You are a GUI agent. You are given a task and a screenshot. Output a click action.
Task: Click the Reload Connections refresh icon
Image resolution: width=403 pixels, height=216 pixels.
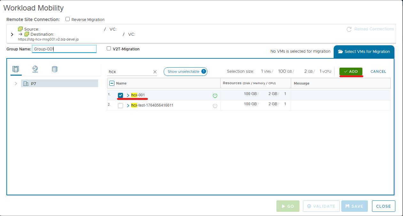(x=349, y=29)
